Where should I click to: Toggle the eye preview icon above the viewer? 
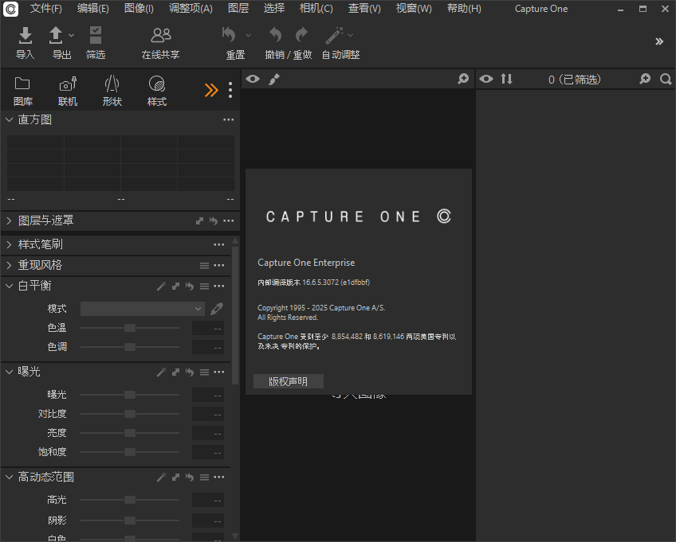pyautogui.click(x=253, y=79)
